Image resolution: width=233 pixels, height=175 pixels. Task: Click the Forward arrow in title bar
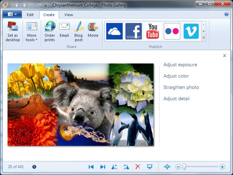click(24, 5)
